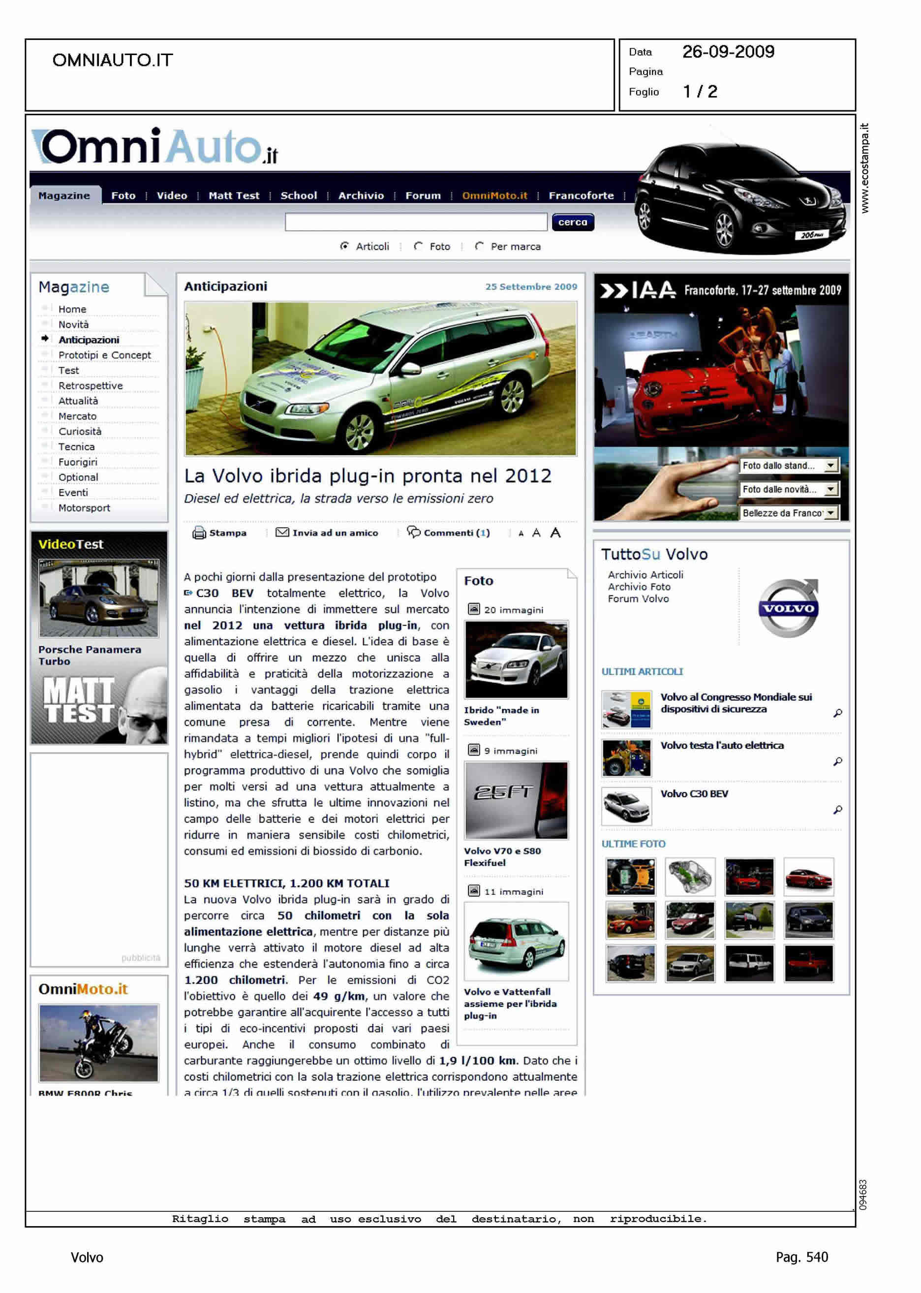Viewport: 921px width, 1293px height.
Task: Open the Foto dalle novità dropdown
Action: point(830,489)
